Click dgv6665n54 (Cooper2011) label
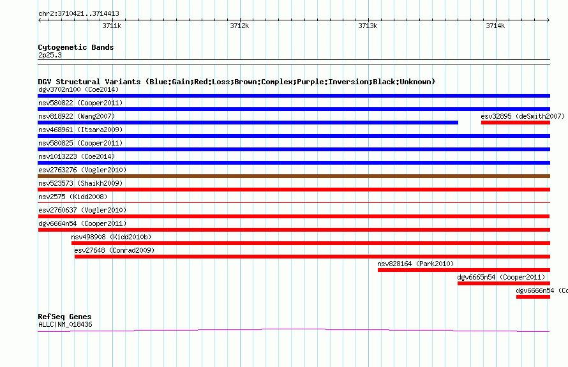 (501, 277)
